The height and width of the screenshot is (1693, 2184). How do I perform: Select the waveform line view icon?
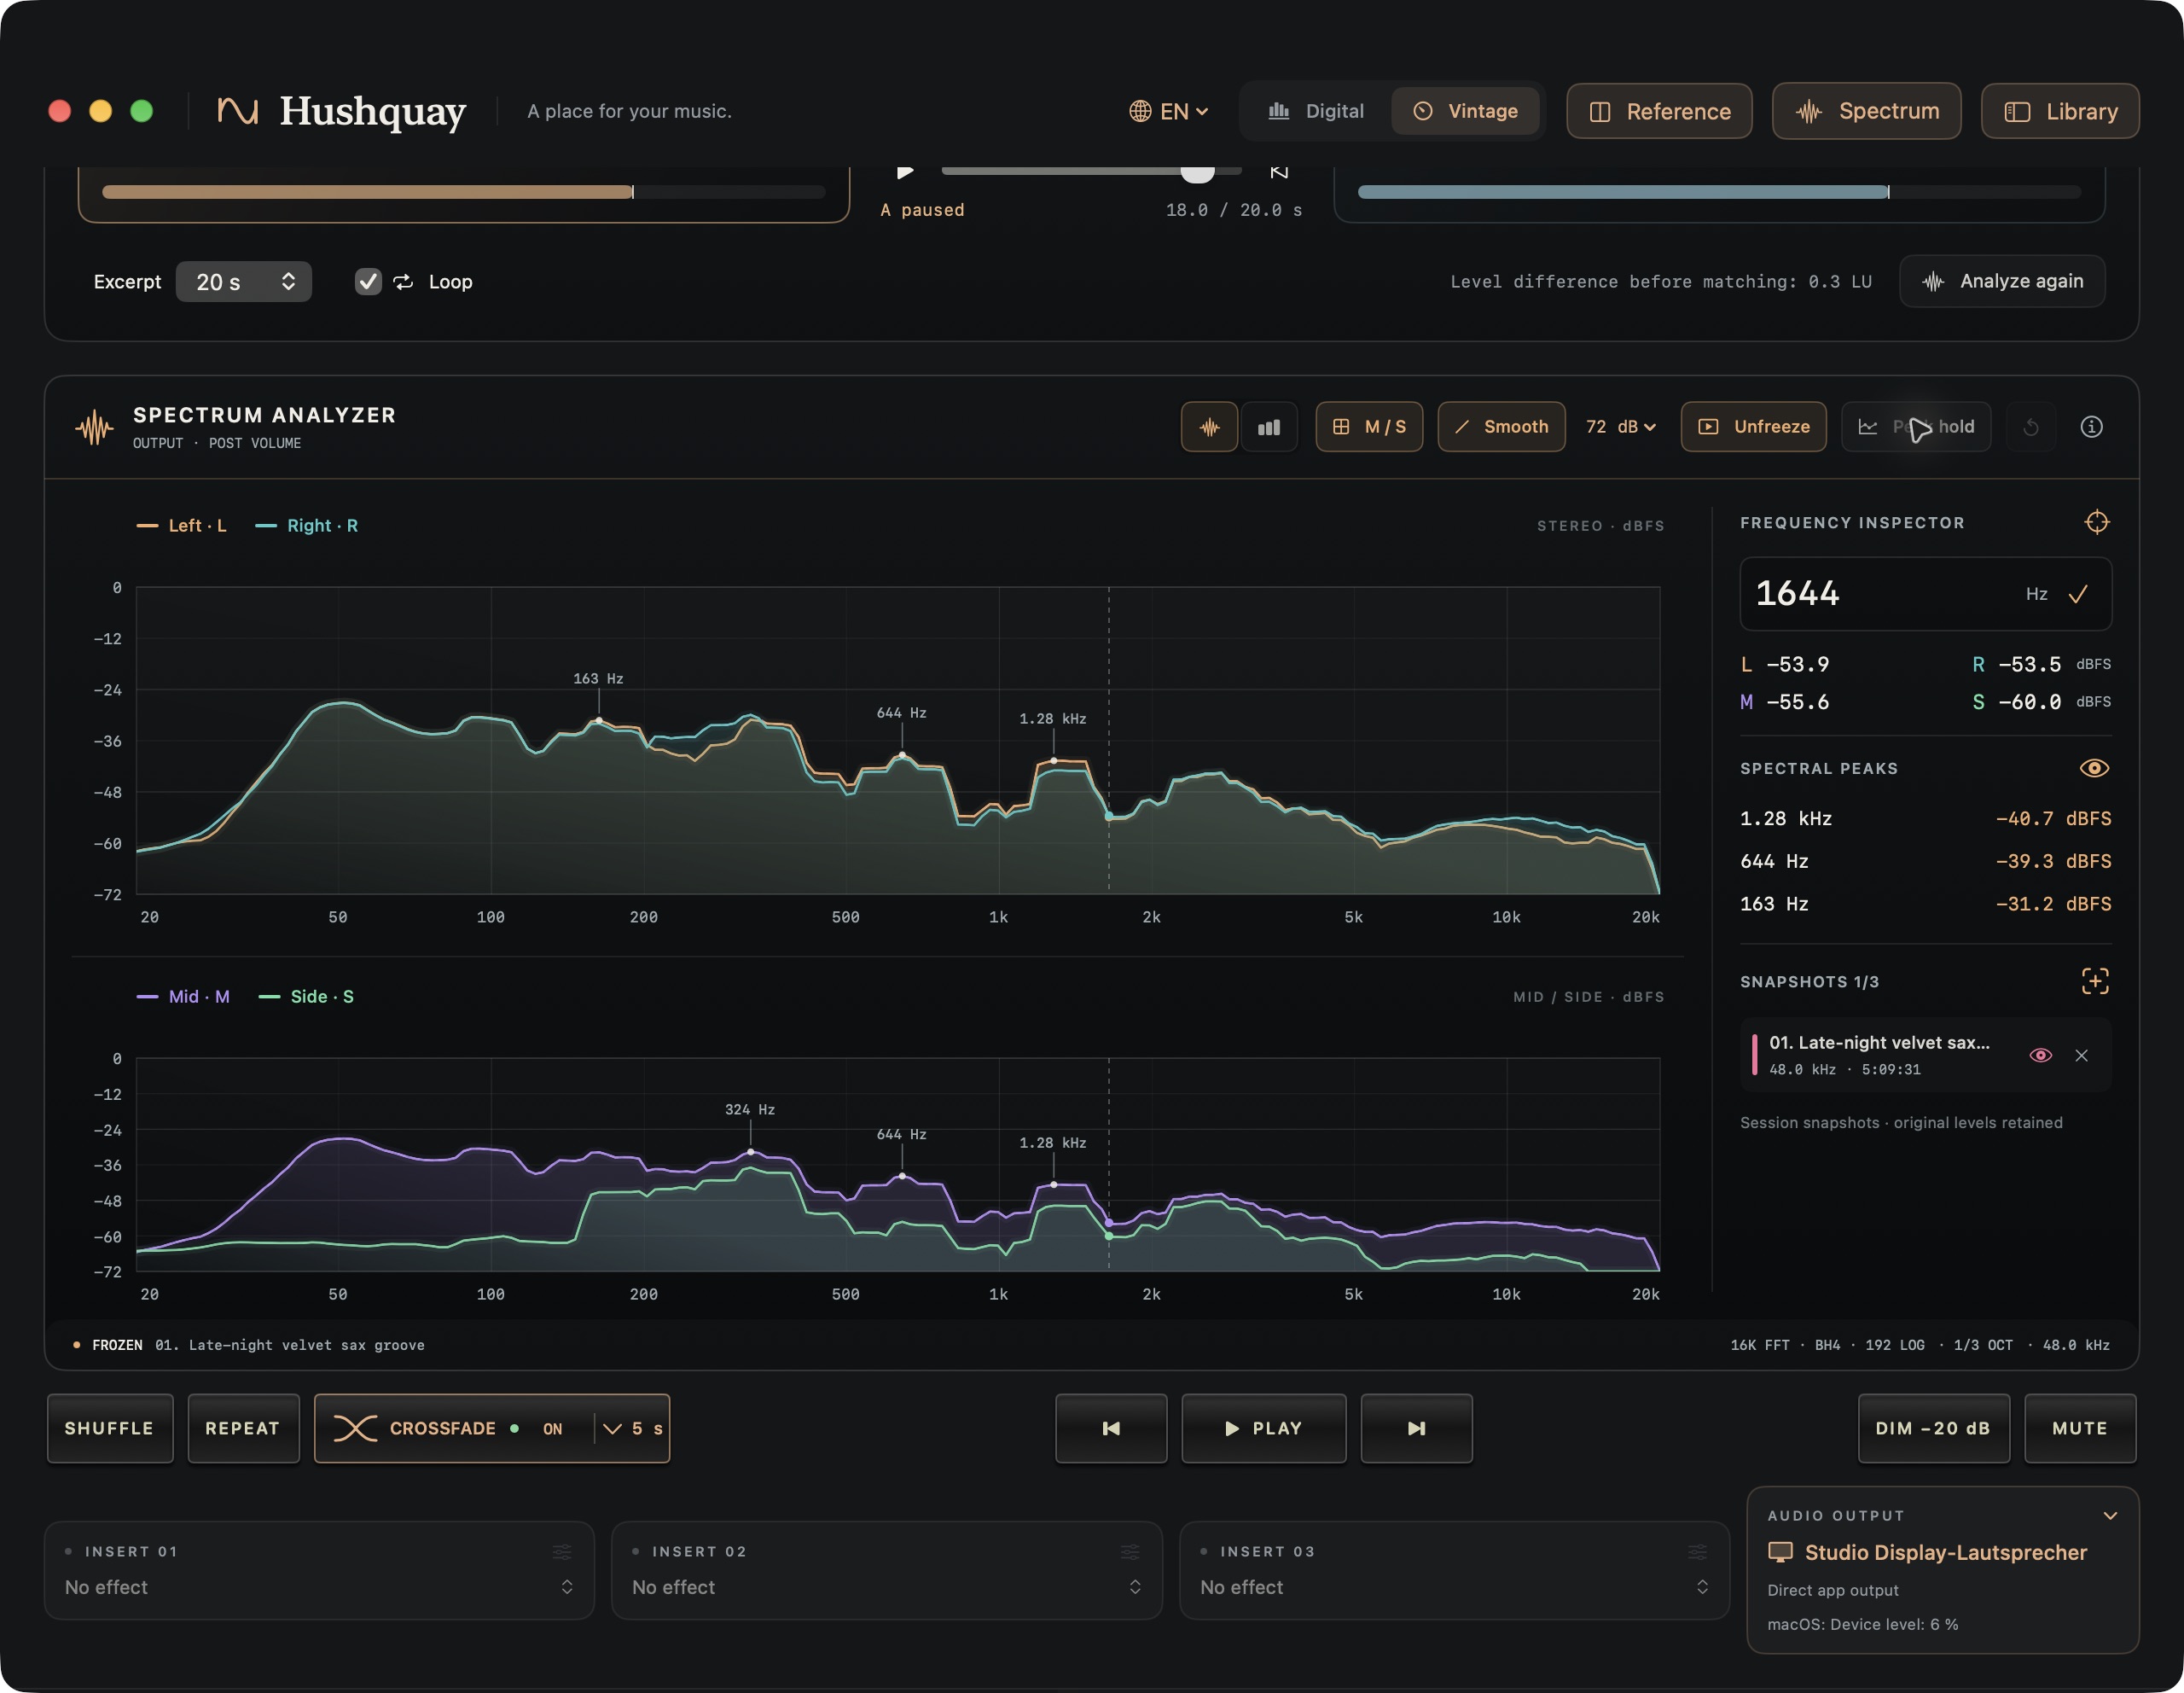point(1209,427)
